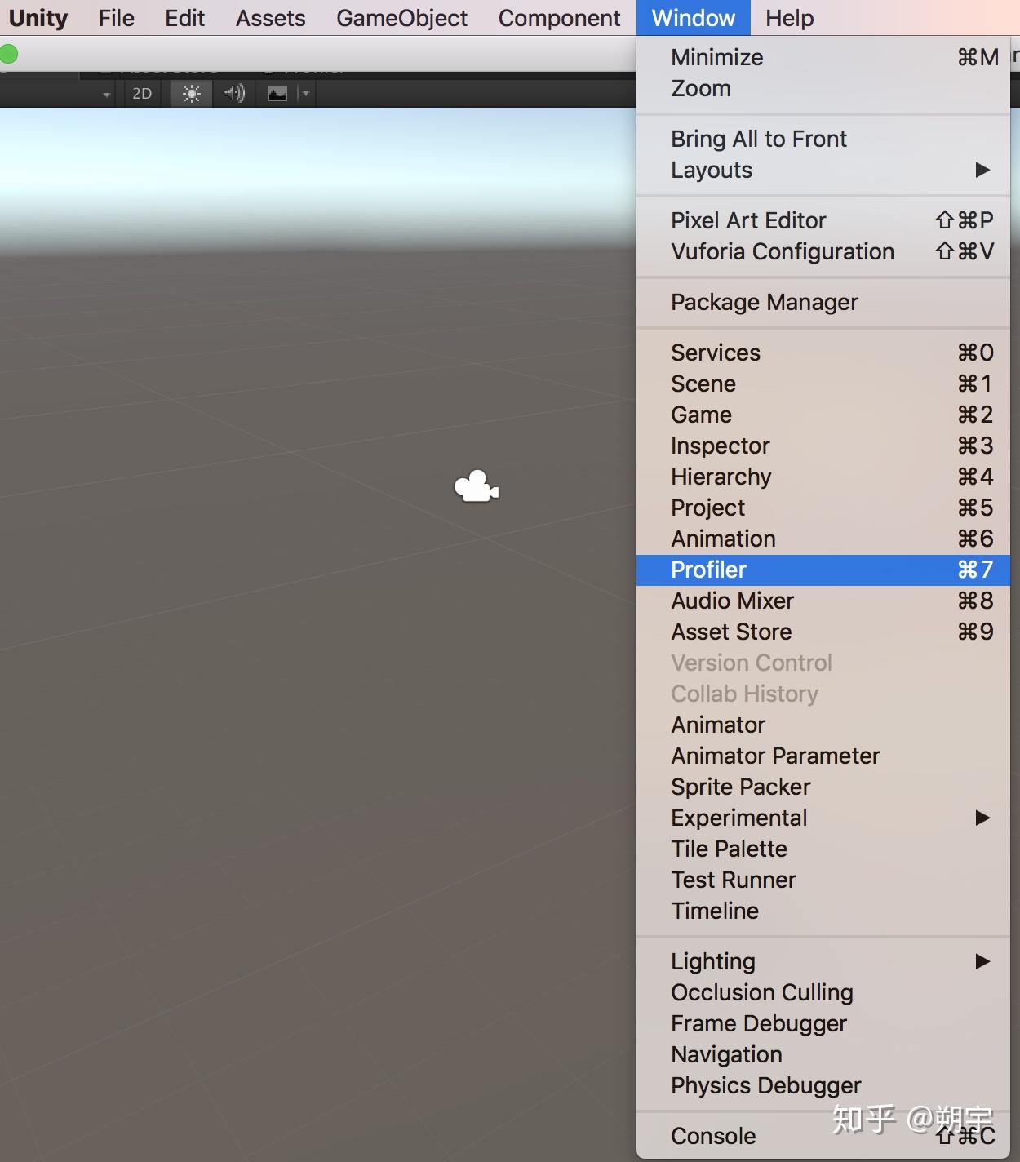
Task: Open Physics Debugger window
Action: 823,1085
